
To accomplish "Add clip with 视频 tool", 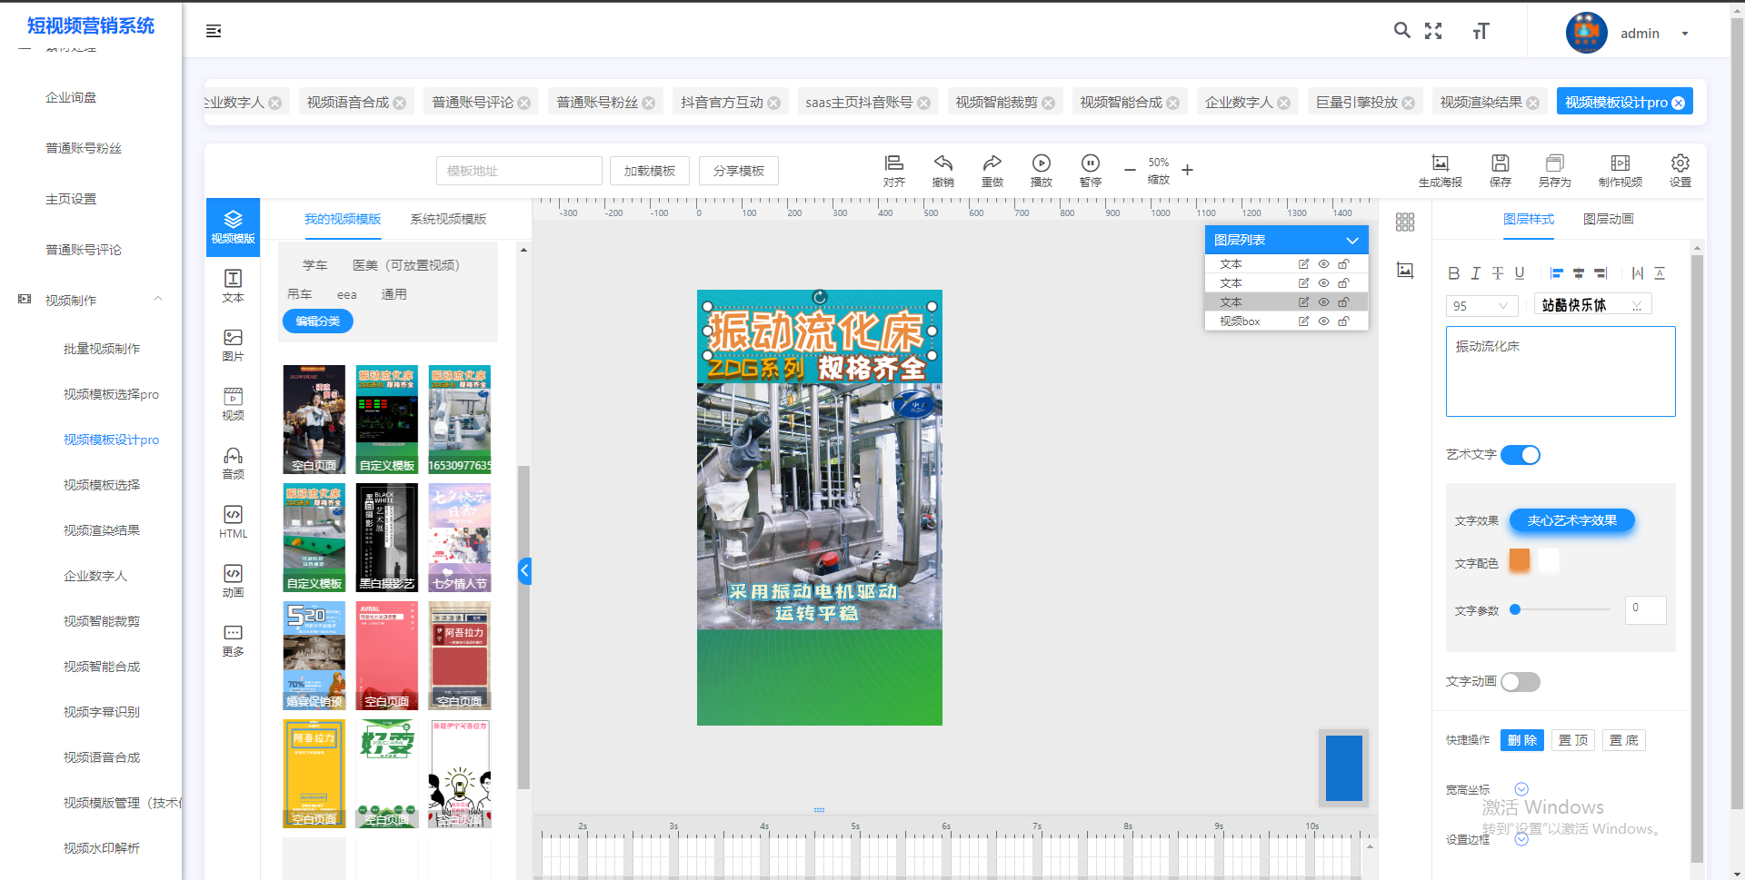I will point(233,403).
